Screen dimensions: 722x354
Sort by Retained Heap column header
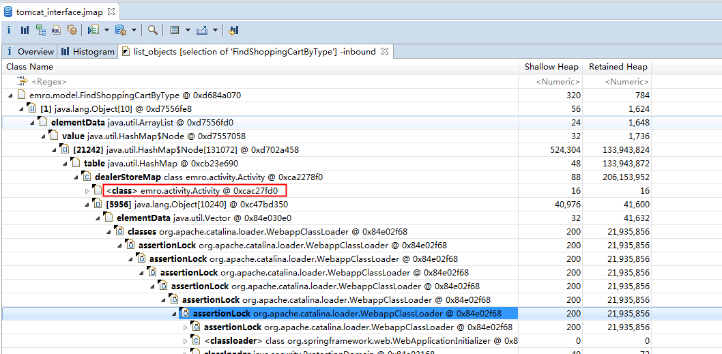[618, 67]
